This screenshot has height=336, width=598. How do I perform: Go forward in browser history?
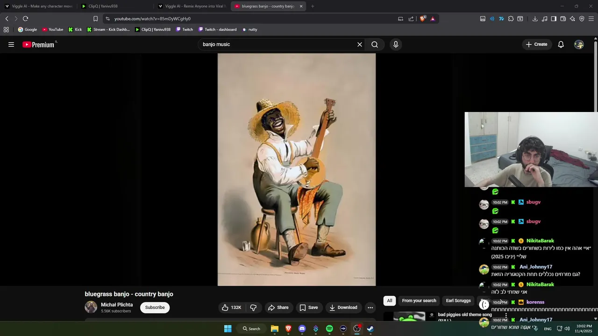click(x=16, y=19)
